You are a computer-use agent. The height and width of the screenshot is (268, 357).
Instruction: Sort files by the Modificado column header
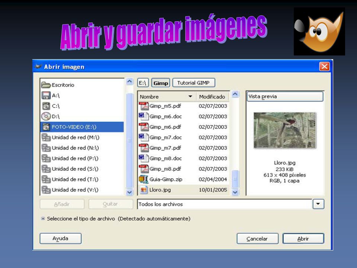click(x=213, y=97)
